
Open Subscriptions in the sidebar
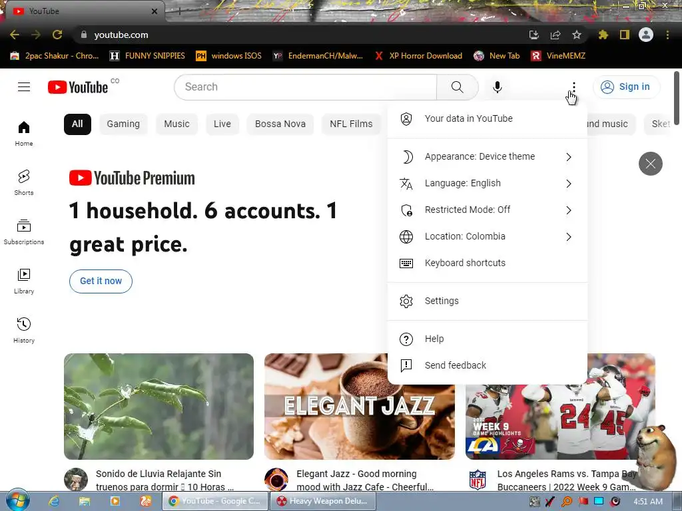(x=24, y=232)
